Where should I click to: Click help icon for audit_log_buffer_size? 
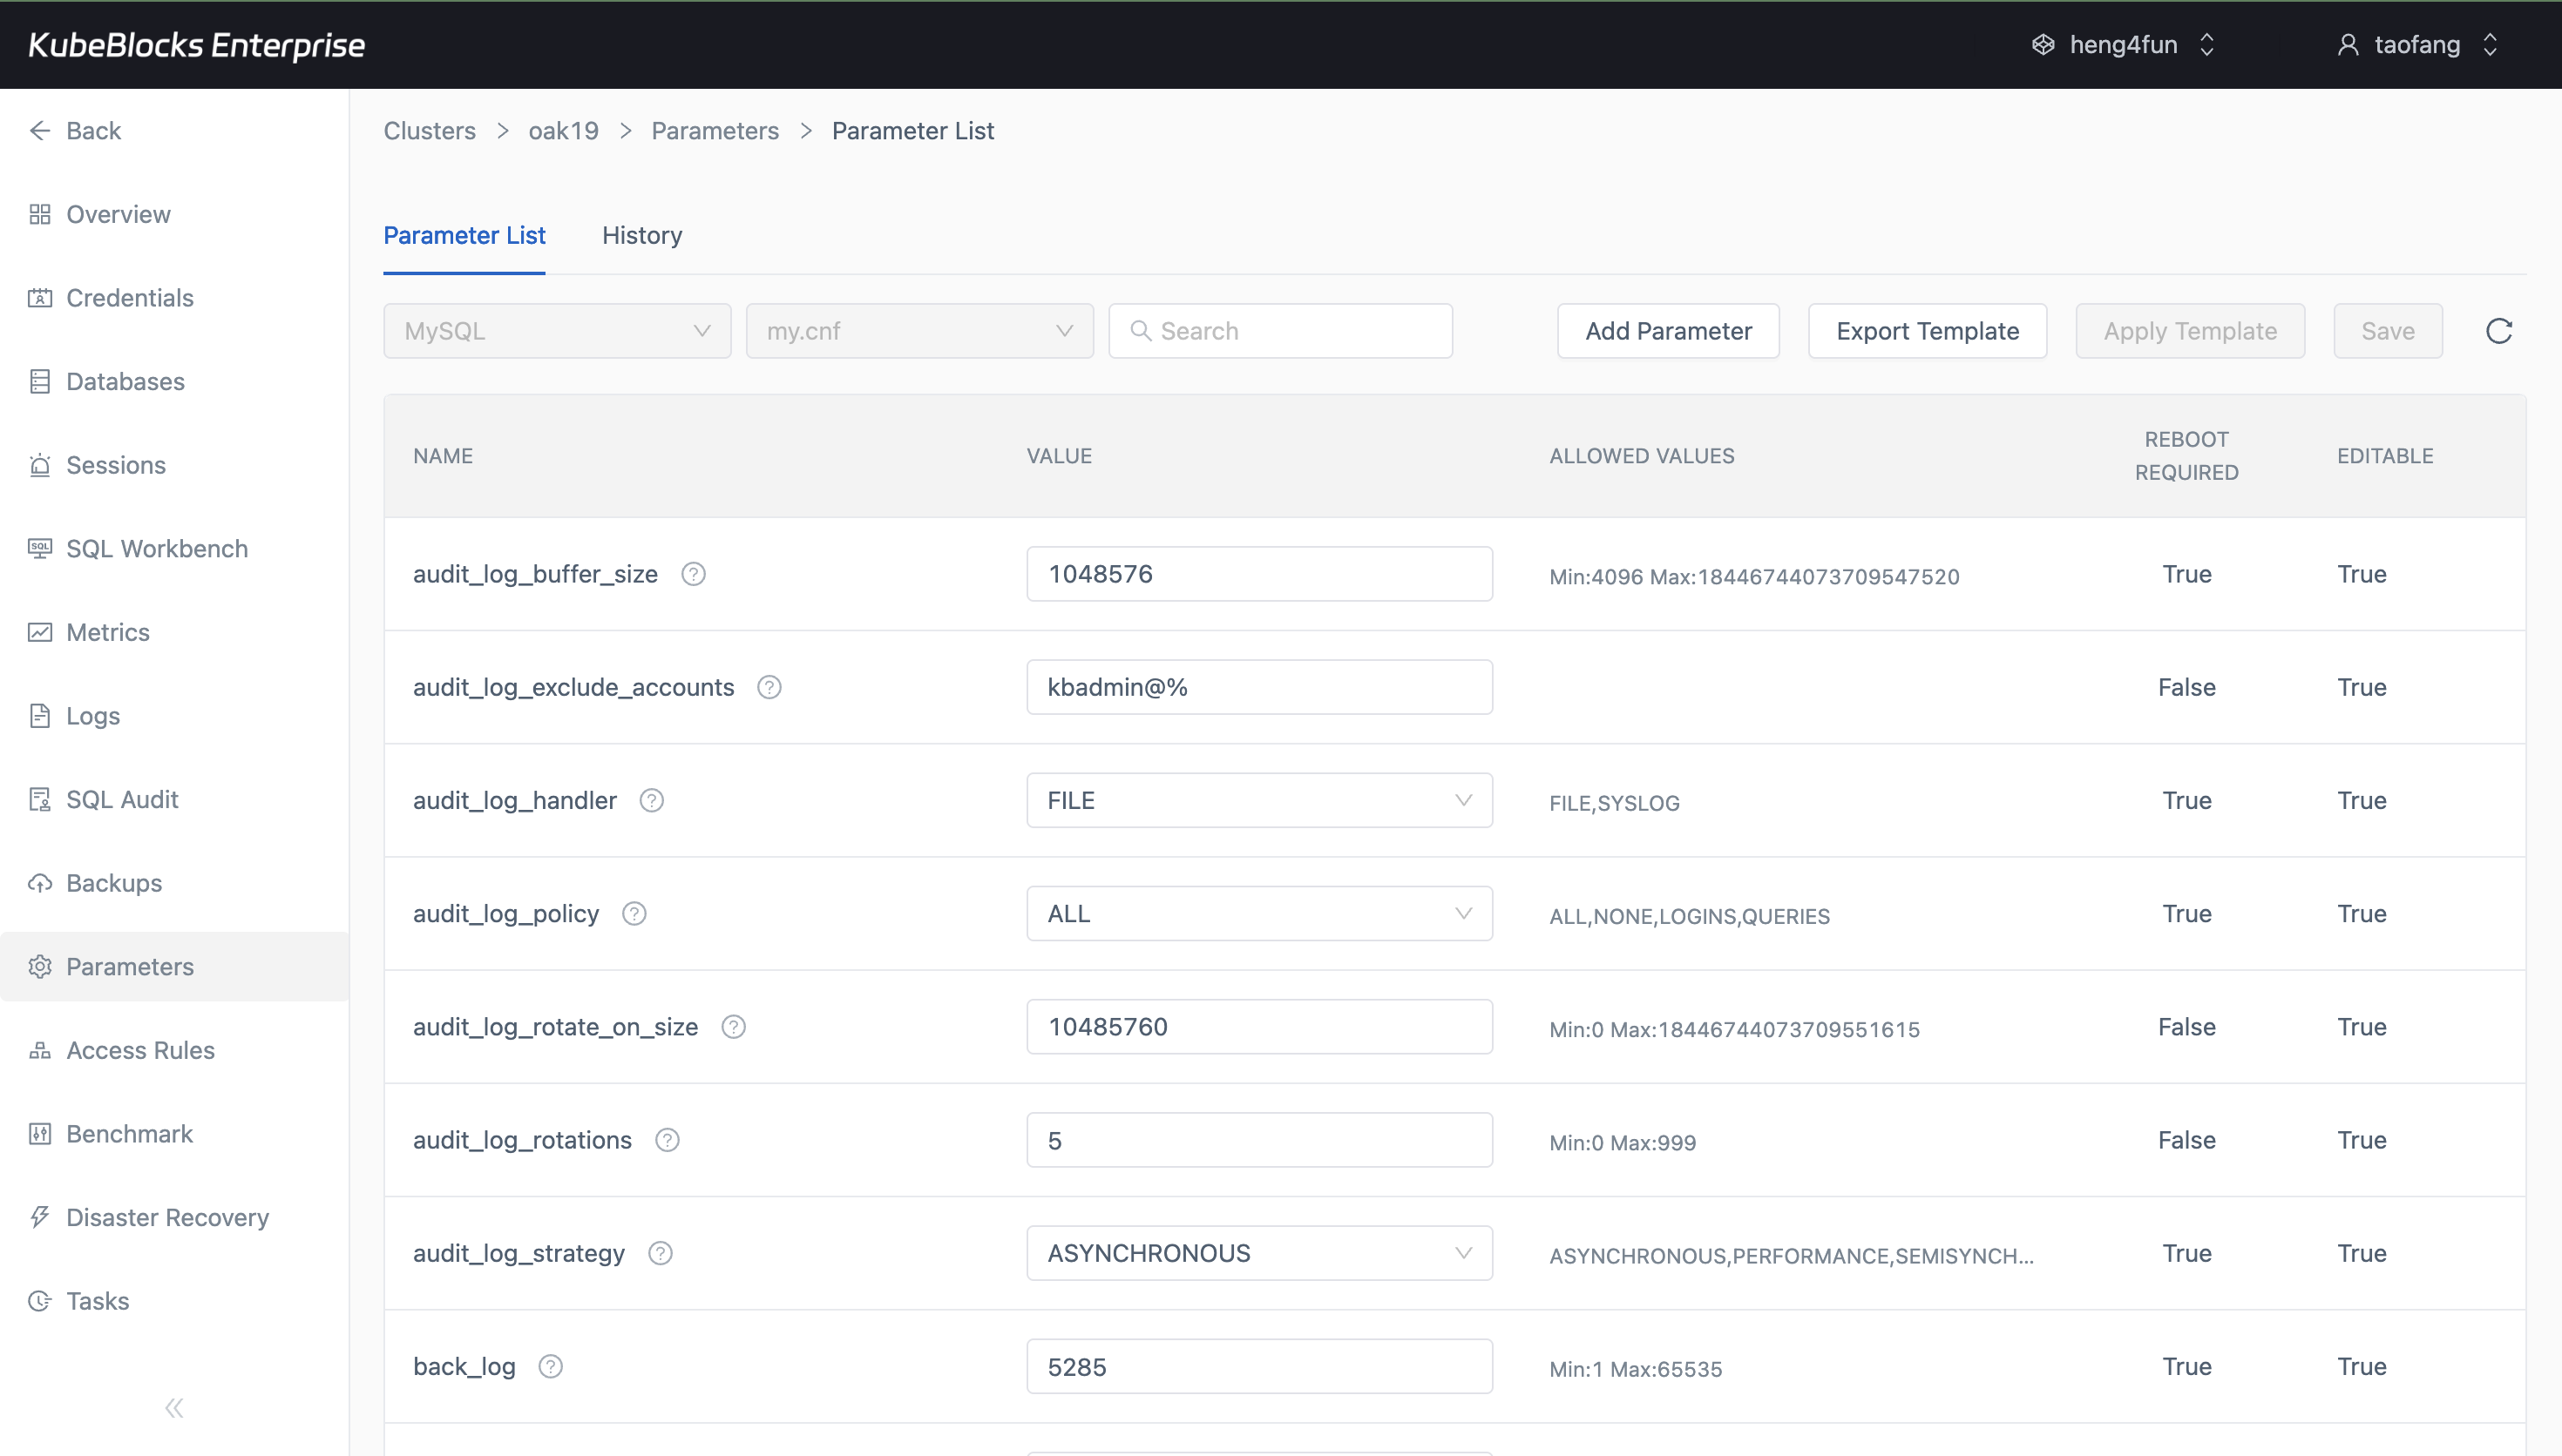click(x=694, y=574)
